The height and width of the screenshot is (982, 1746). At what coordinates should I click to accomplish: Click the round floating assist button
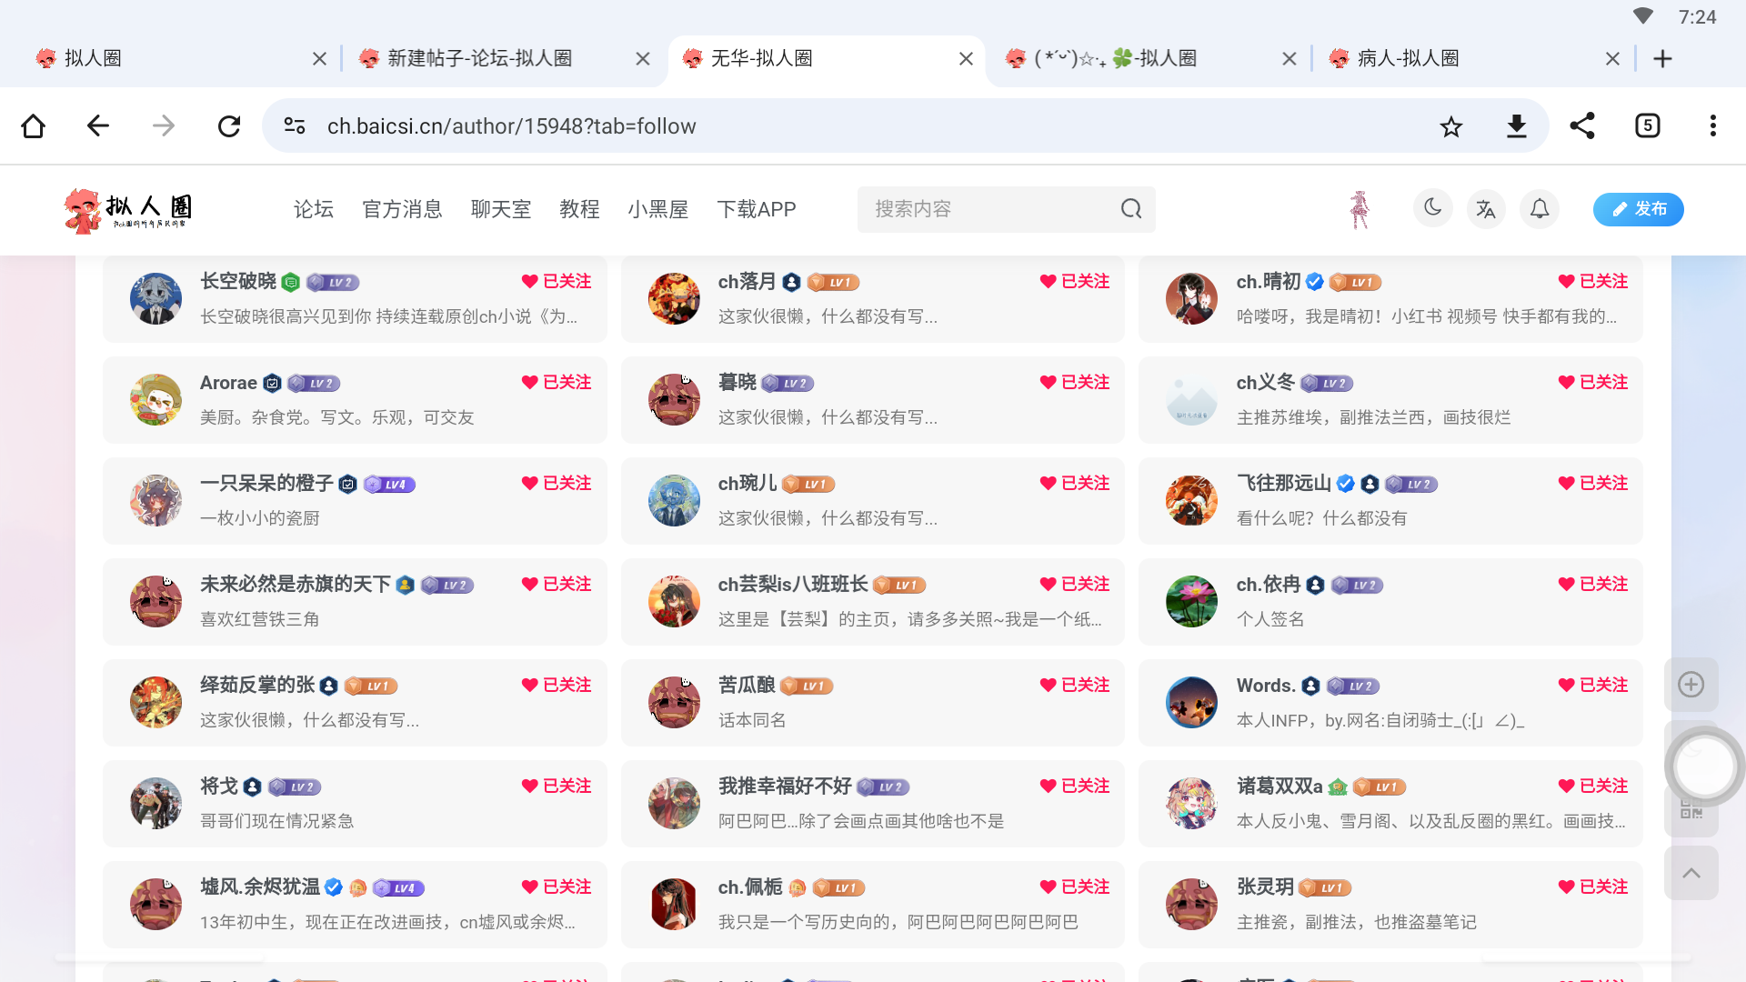(1705, 767)
